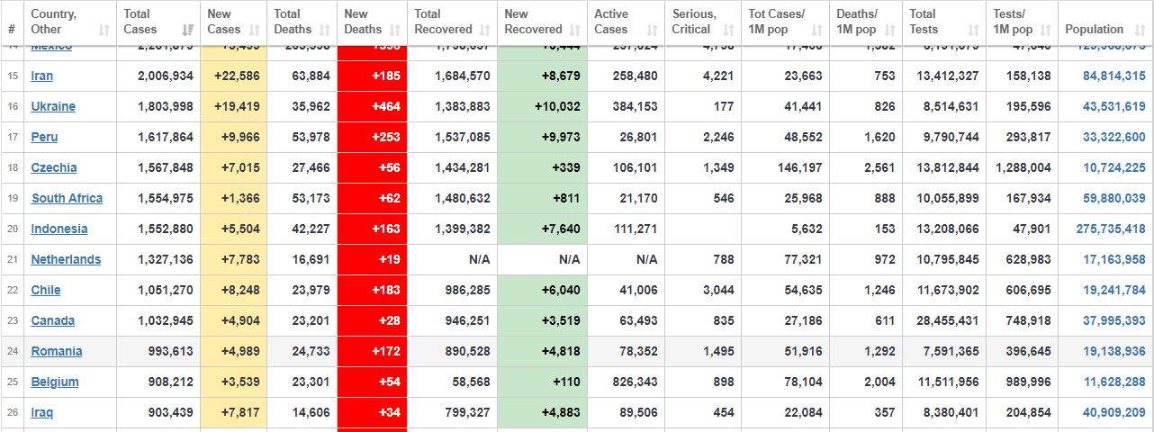This screenshot has width=1154, height=432.
Task: Open the Canada country link
Action: click(53, 320)
